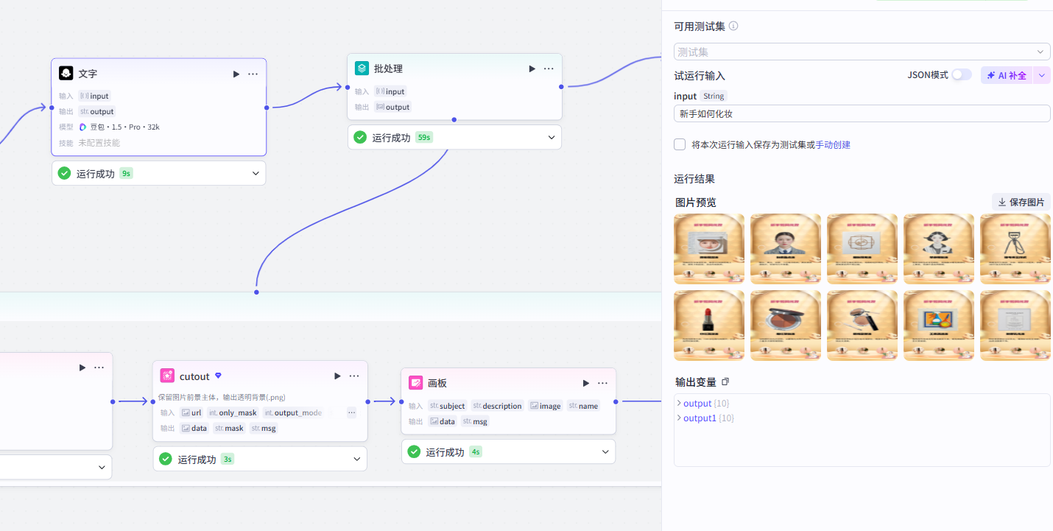Image resolution: width=1053 pixels, height=531 pixels.
Task: Open the 画板 node's three-dot menu
Action: [x=602, y=383]
